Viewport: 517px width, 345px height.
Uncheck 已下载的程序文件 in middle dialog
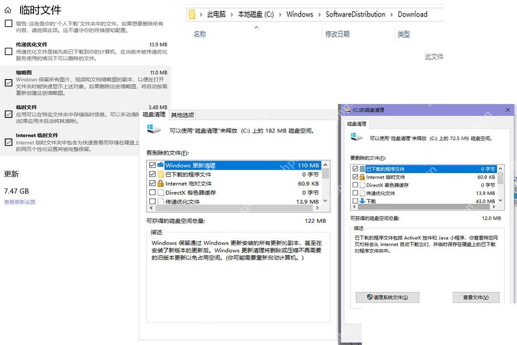tap(152, 174)
